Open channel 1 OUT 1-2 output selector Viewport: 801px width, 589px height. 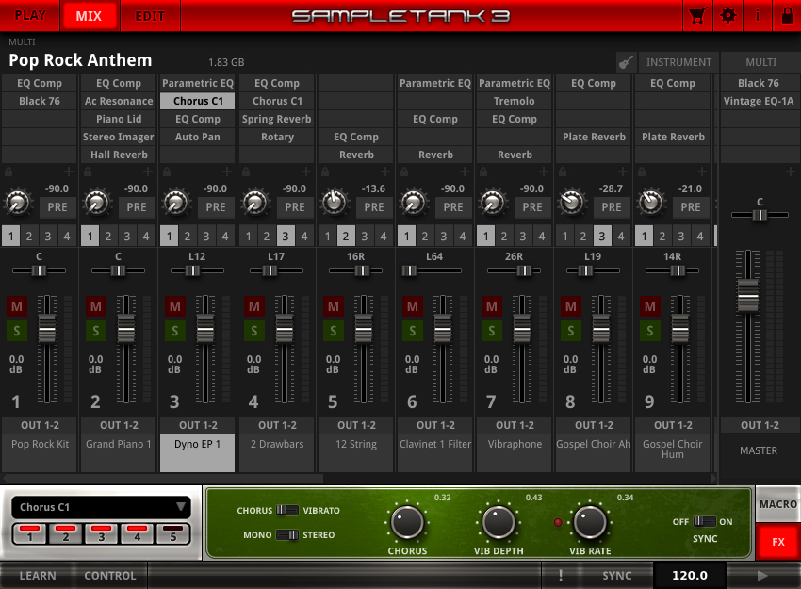pyautogui.click(x=40, y=425)
